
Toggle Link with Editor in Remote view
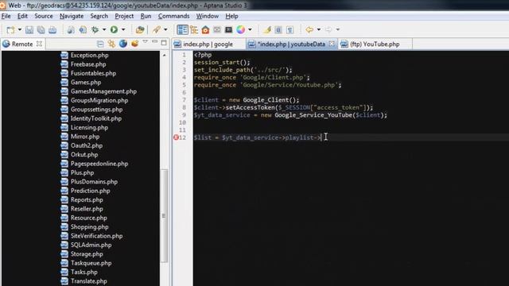(x=111, y=44)
